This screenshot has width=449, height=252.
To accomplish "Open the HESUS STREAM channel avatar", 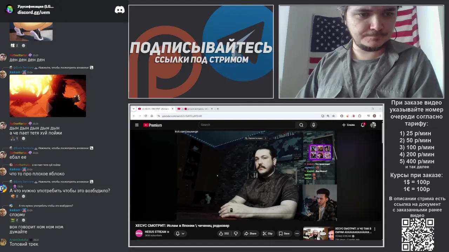I will coord(139,233).
